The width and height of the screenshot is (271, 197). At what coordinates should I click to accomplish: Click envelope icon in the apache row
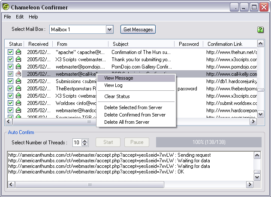click(x=19, y=52)
